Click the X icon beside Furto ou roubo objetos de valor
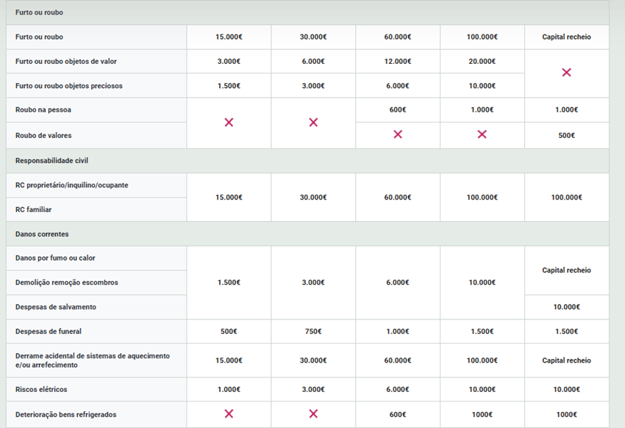 tap(566, 73)
